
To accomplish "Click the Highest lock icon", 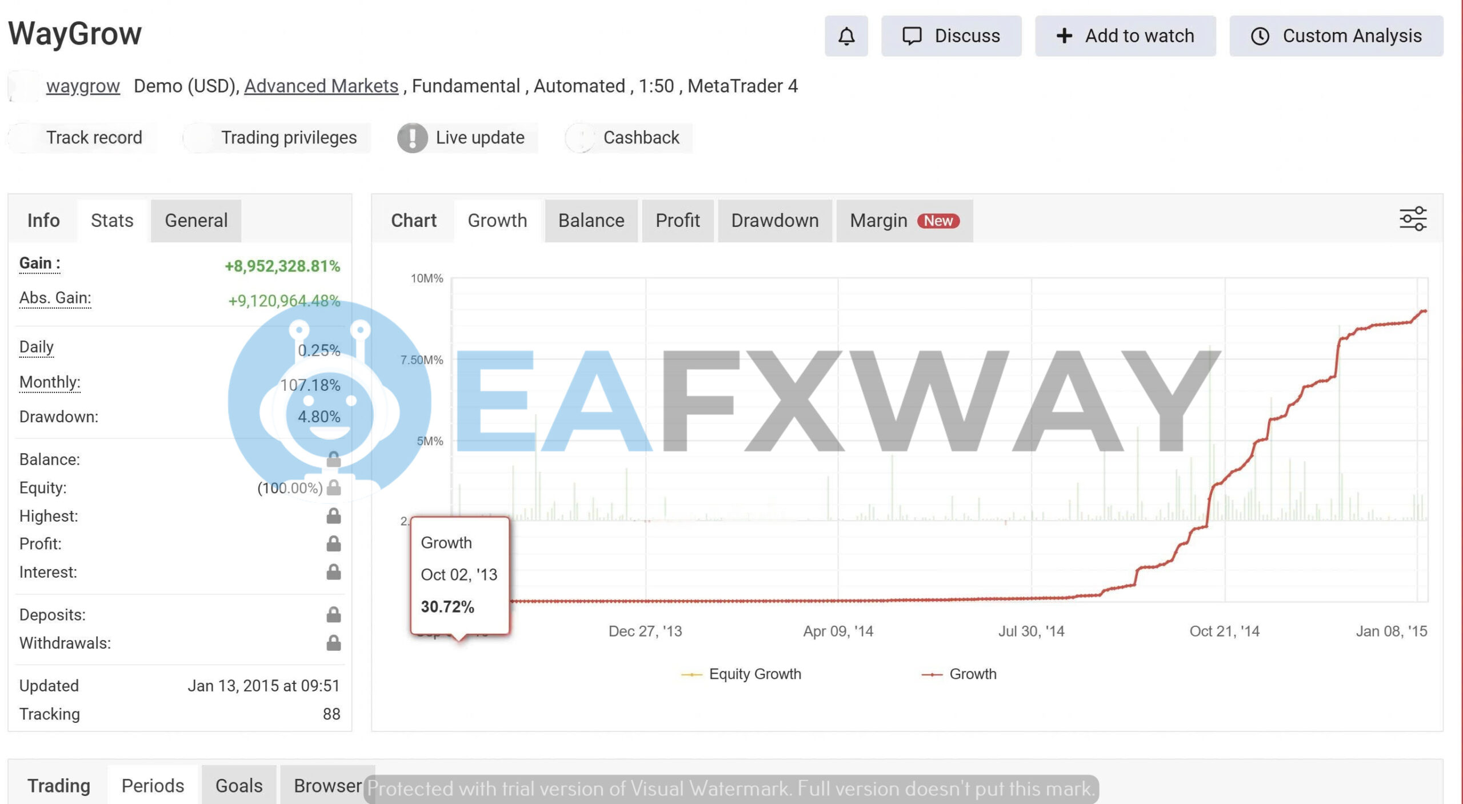I will (x=334, y=516).
